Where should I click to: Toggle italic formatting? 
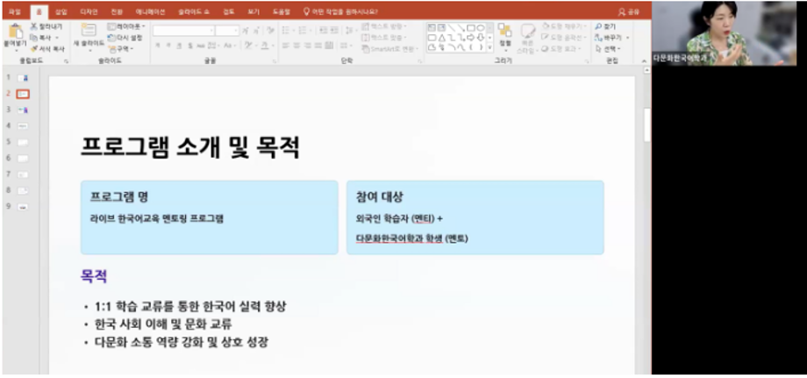(168, 46)
